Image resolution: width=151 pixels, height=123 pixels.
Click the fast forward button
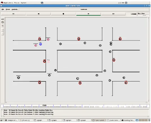pos(113,14)
